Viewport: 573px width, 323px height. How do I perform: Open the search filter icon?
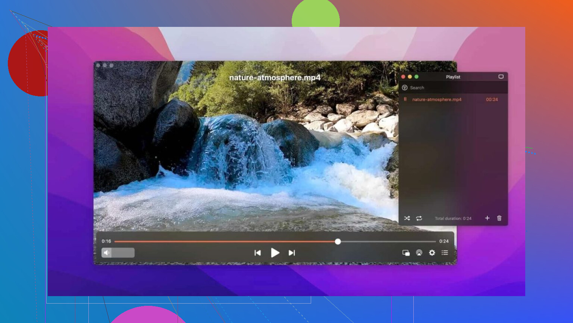[405, 88]
